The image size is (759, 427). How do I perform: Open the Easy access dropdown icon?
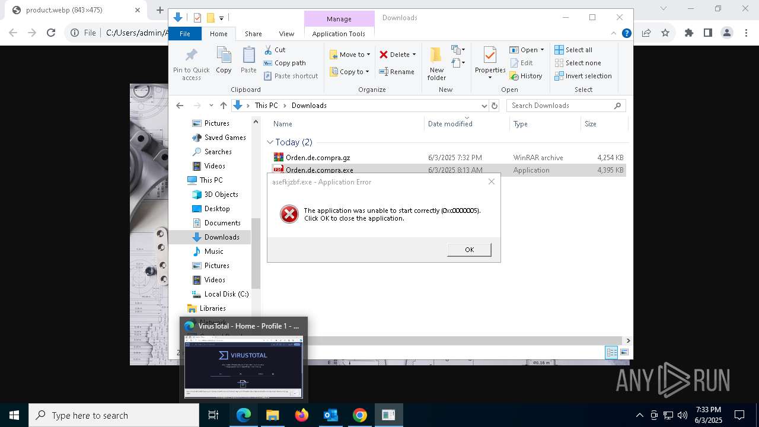458,62
